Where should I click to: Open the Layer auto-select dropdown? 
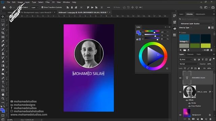pyautogui.click(x=34, y=7)
